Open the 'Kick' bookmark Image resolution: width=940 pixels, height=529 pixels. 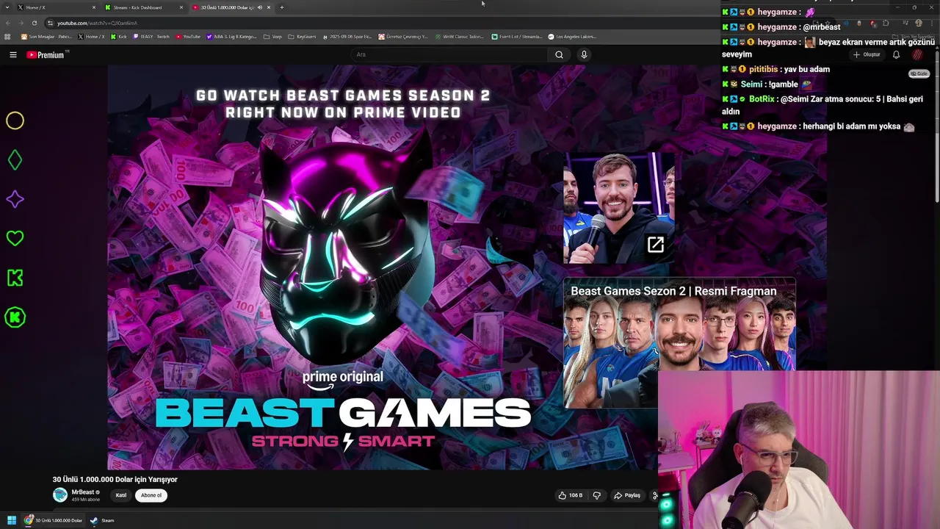pos(118,37)
